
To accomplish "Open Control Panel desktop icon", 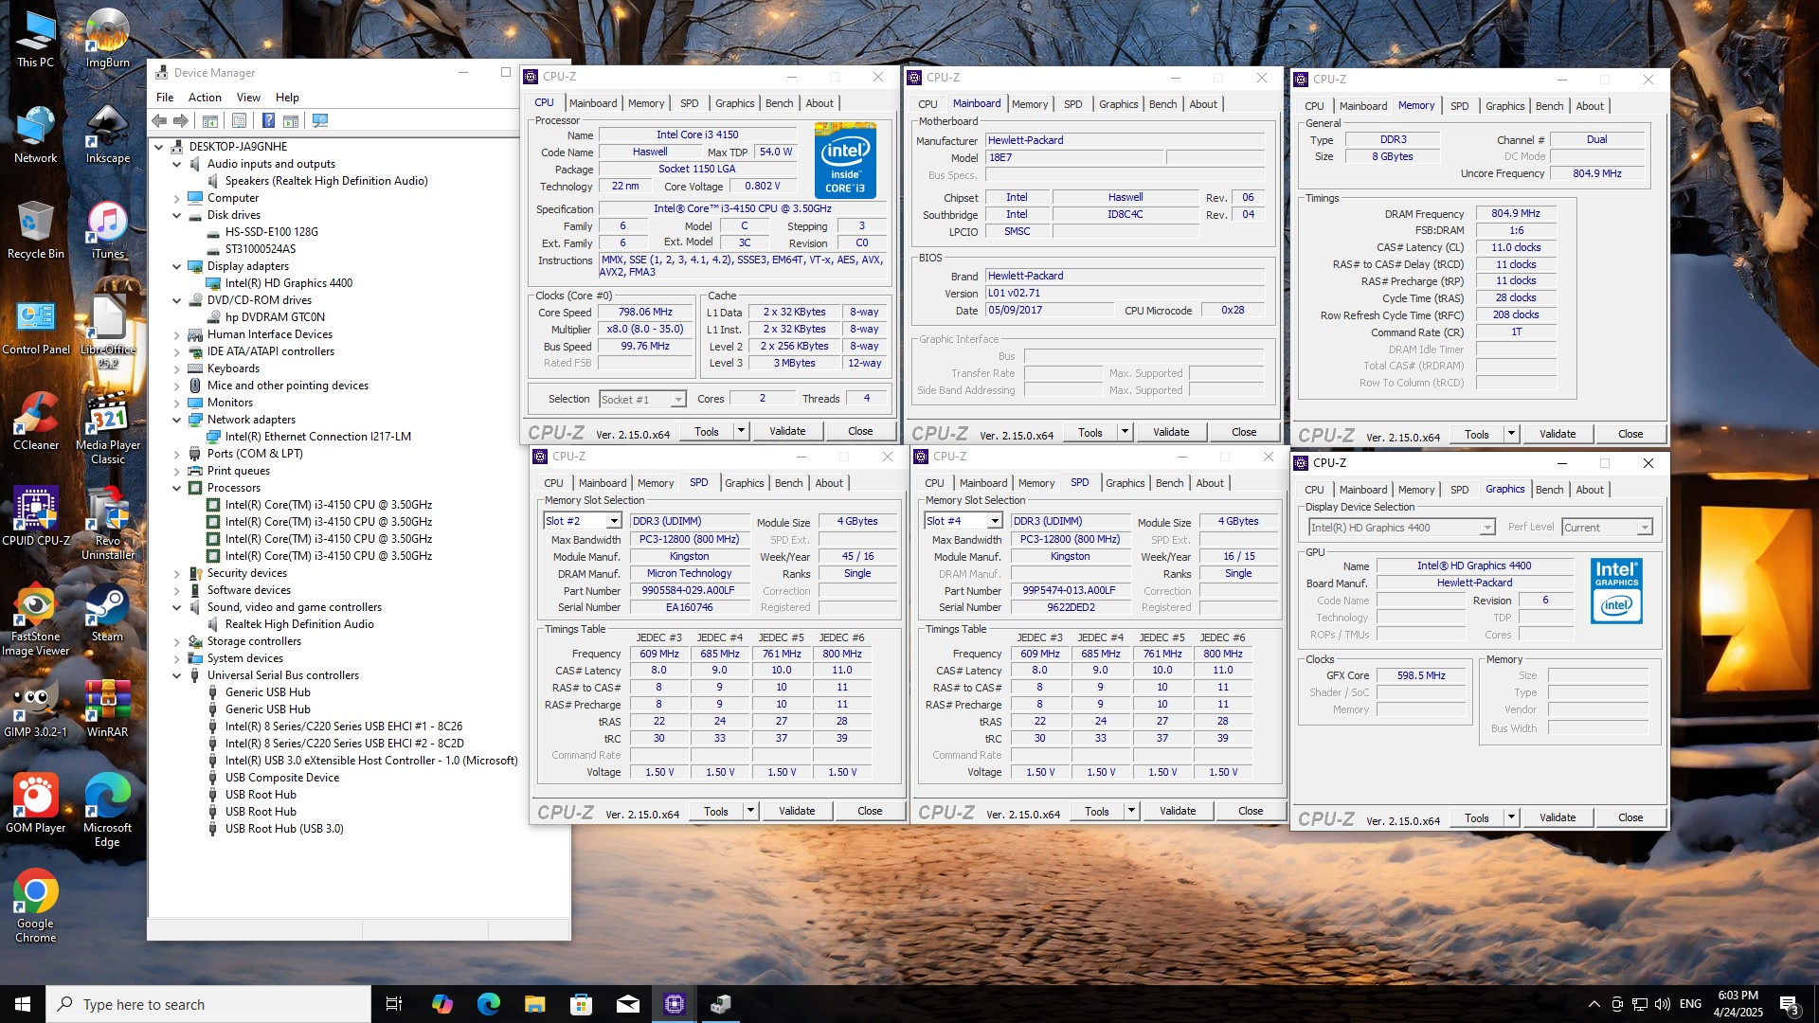I will pyautogui.click(x=35, y=326).
